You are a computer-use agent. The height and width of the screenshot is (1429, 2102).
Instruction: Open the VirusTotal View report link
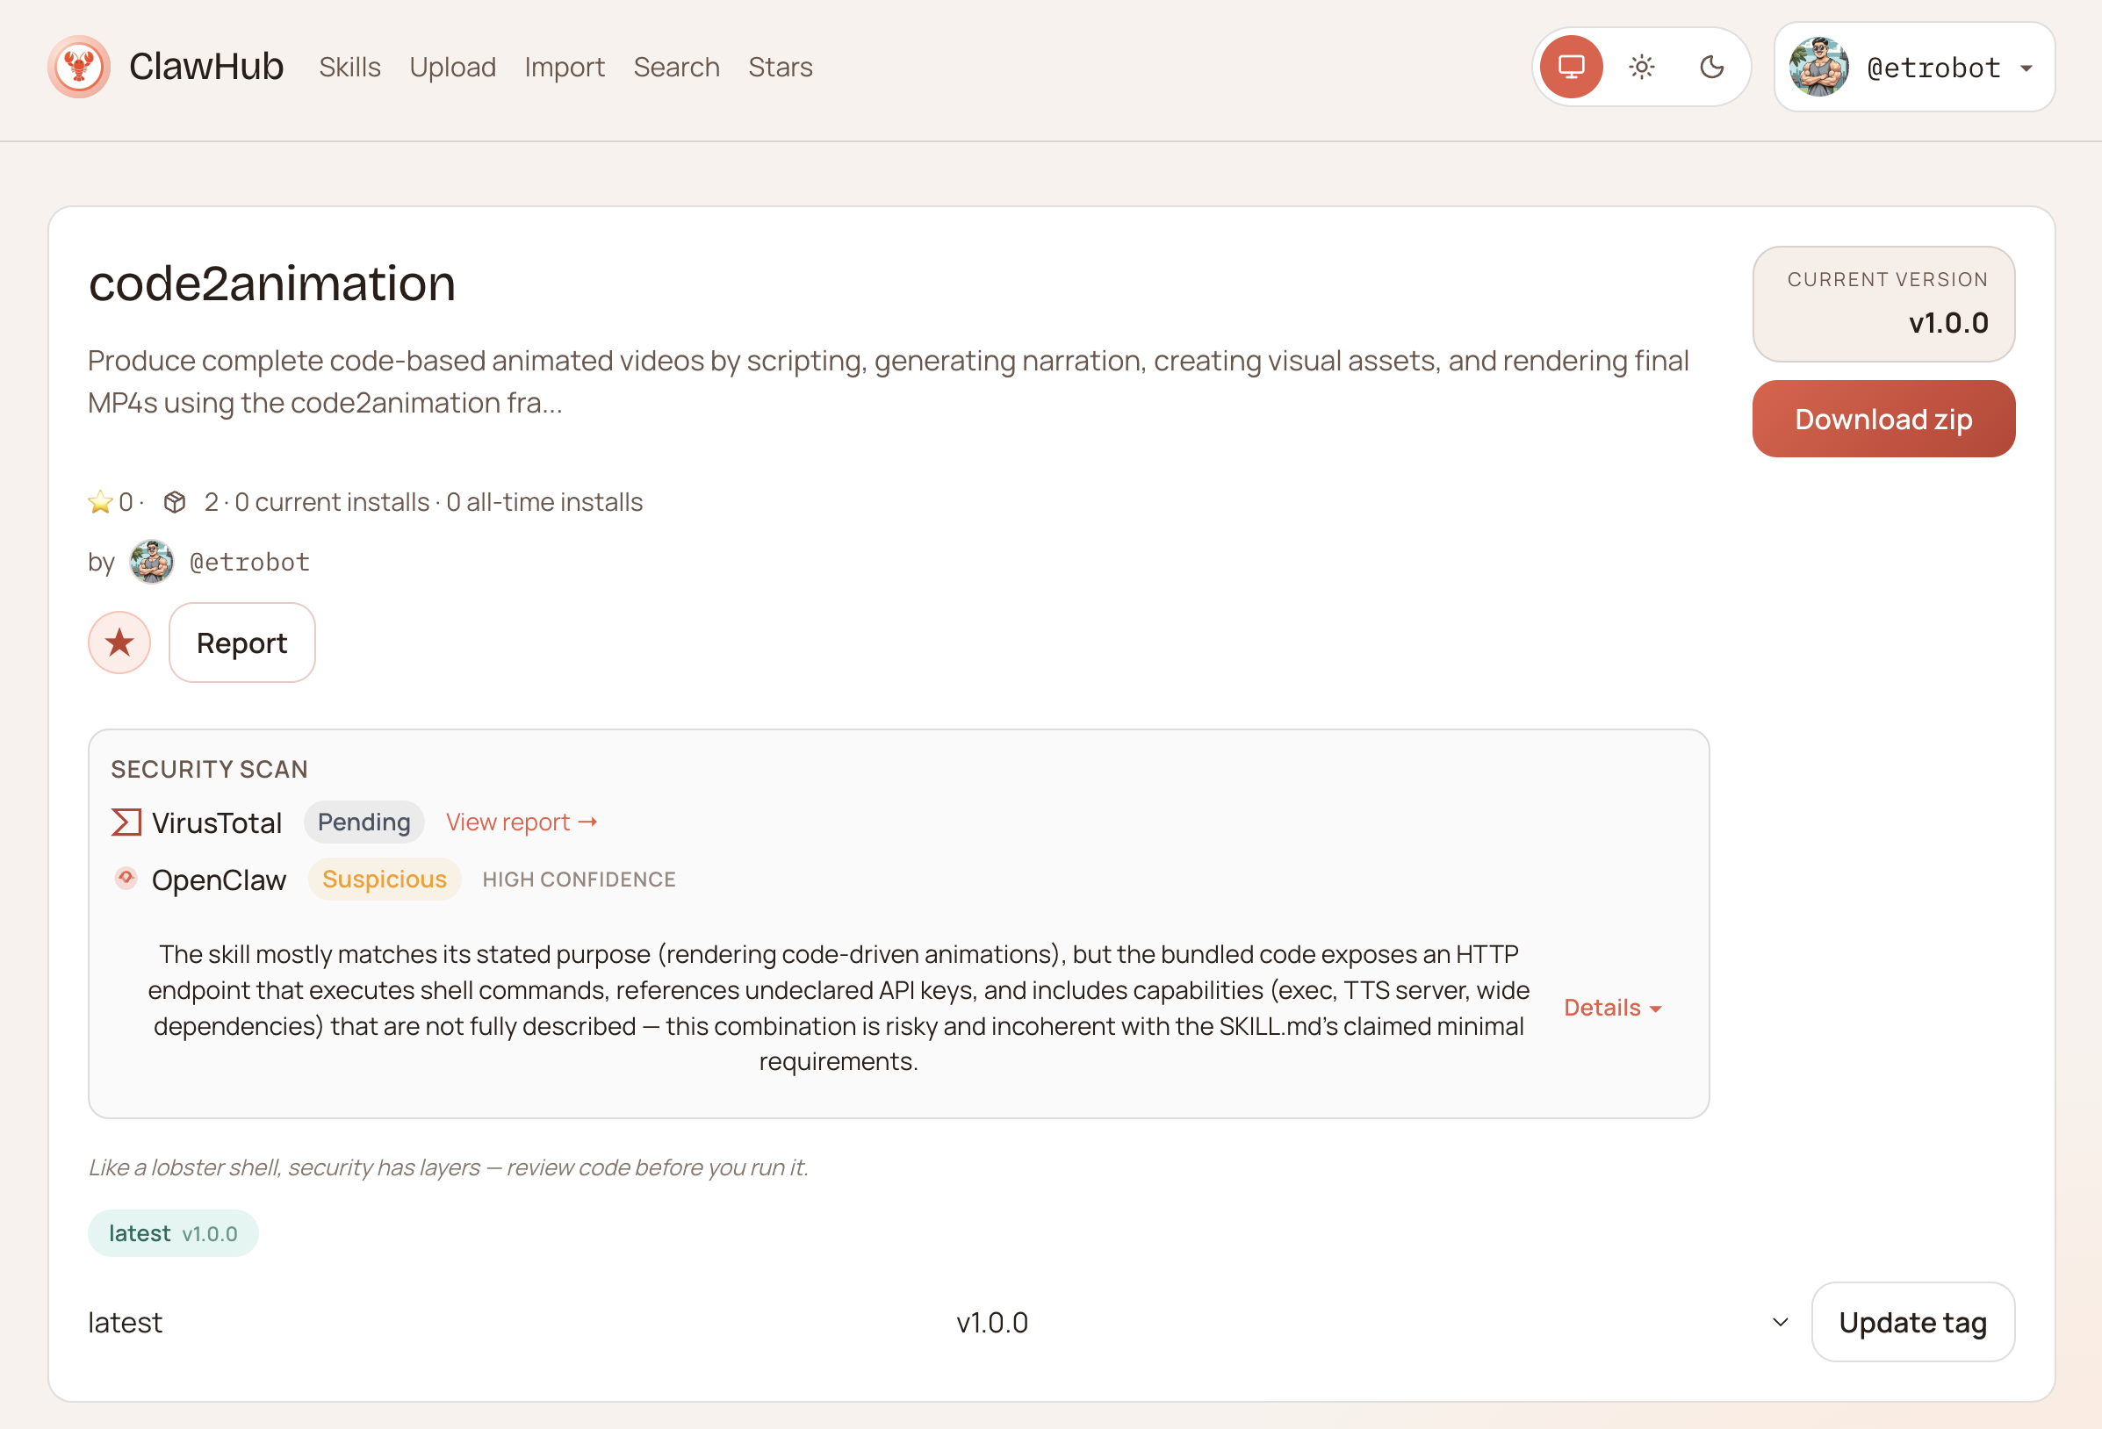click(x=521, y=822)
